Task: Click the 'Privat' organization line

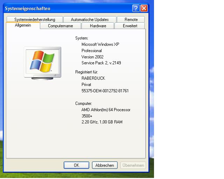Action: (x=86, y=85)
